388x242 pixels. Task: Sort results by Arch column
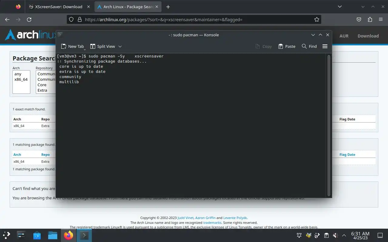[17, 155]
